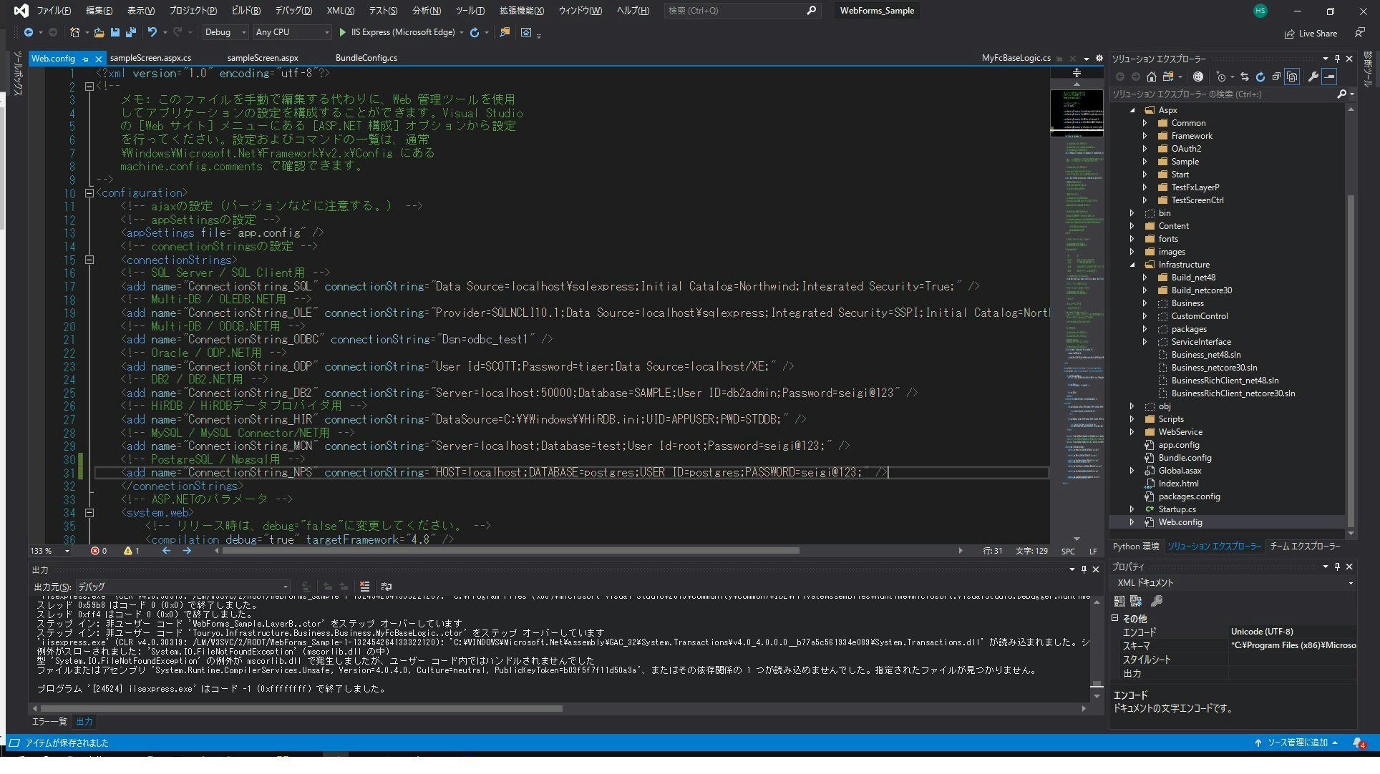Viewport: 1380px width, 774px height.
Task: Toggle Show All Files in Solution Explorer
Action: 1292,77
